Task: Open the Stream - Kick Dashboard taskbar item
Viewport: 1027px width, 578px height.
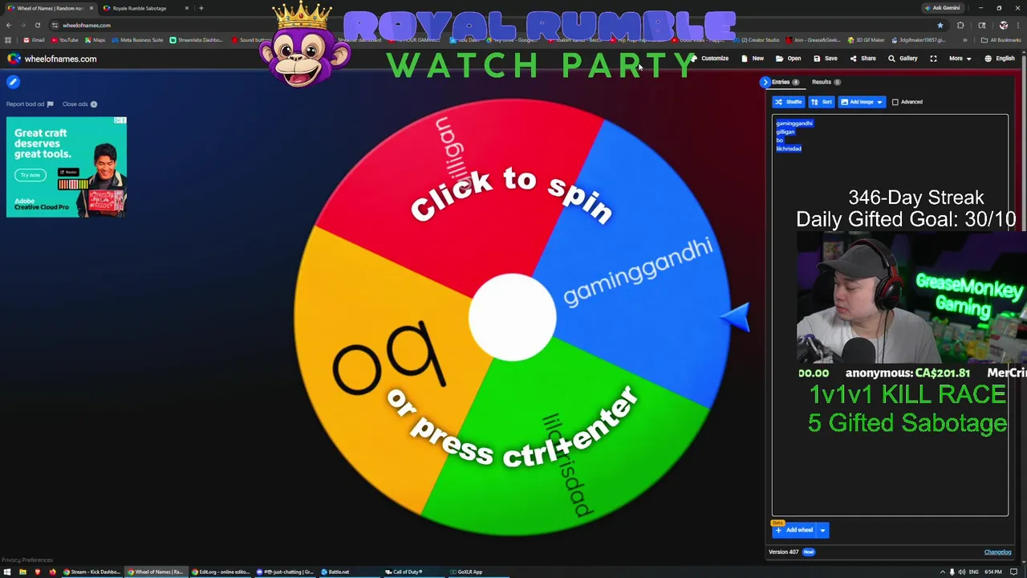Action: (x=91, y=572)
